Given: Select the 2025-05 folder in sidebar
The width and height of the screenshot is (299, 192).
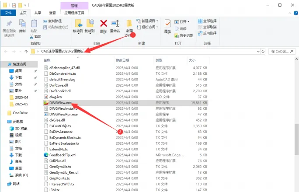Looking at the screenshot, I should (19, 104).
